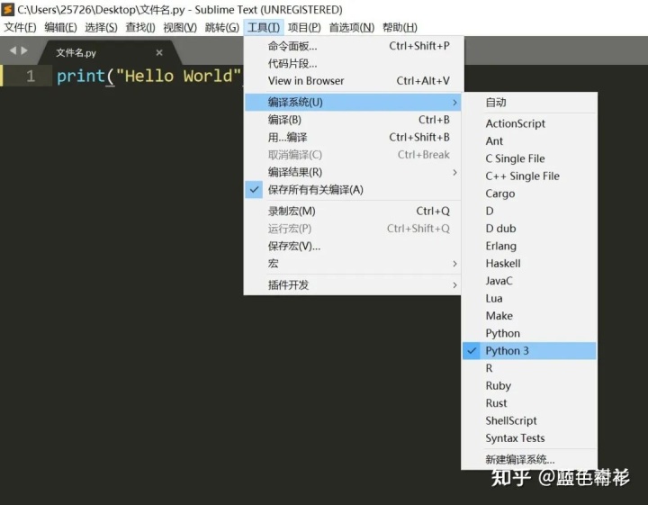Select the 文件名.py tab
This screenshot has width=648, height=505.
(110, 52)
